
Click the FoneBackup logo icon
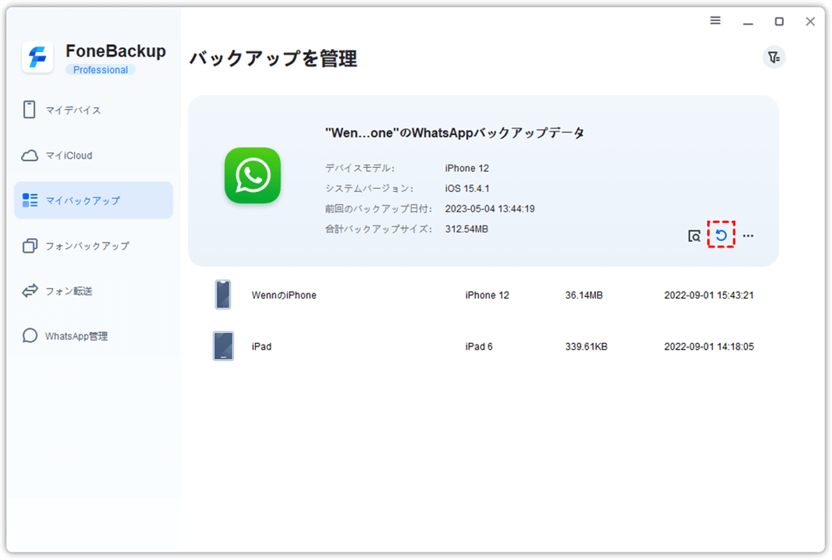point(37,57)
